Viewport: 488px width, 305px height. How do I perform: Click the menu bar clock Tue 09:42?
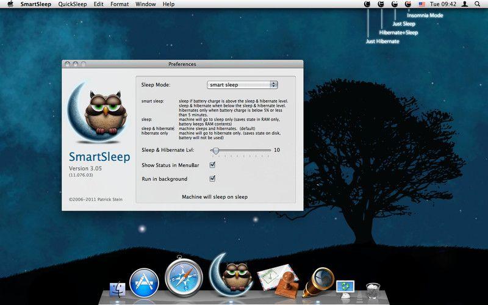coord(443,4)
